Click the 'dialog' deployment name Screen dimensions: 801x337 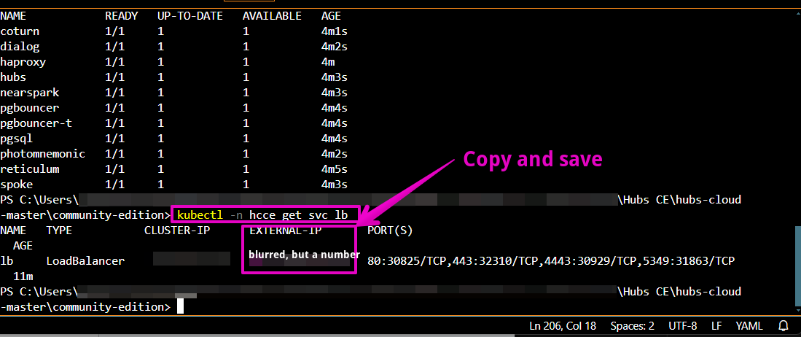[20, 47]
